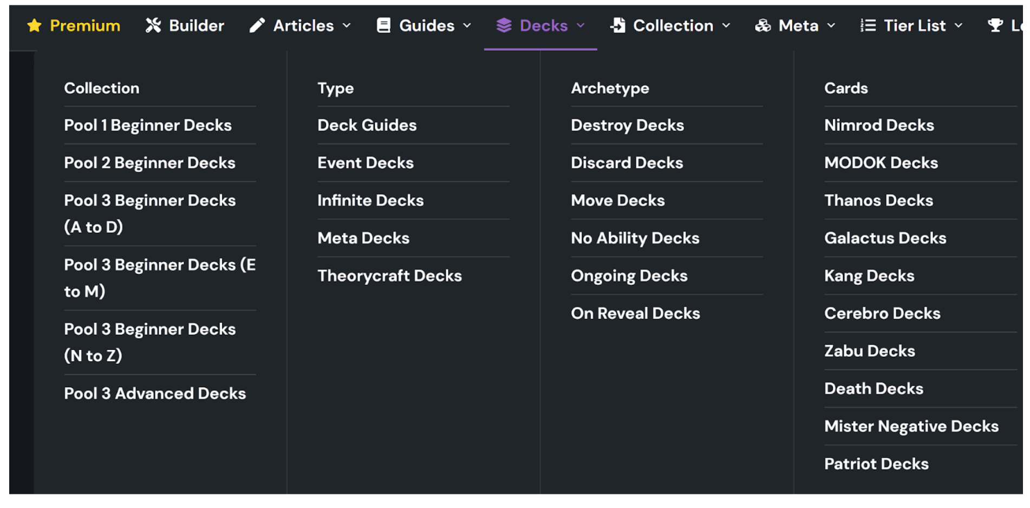This screenshot has width=1030, height=508.
Task: Expand the Guides dropdown chevron
Action: point(467,25)
